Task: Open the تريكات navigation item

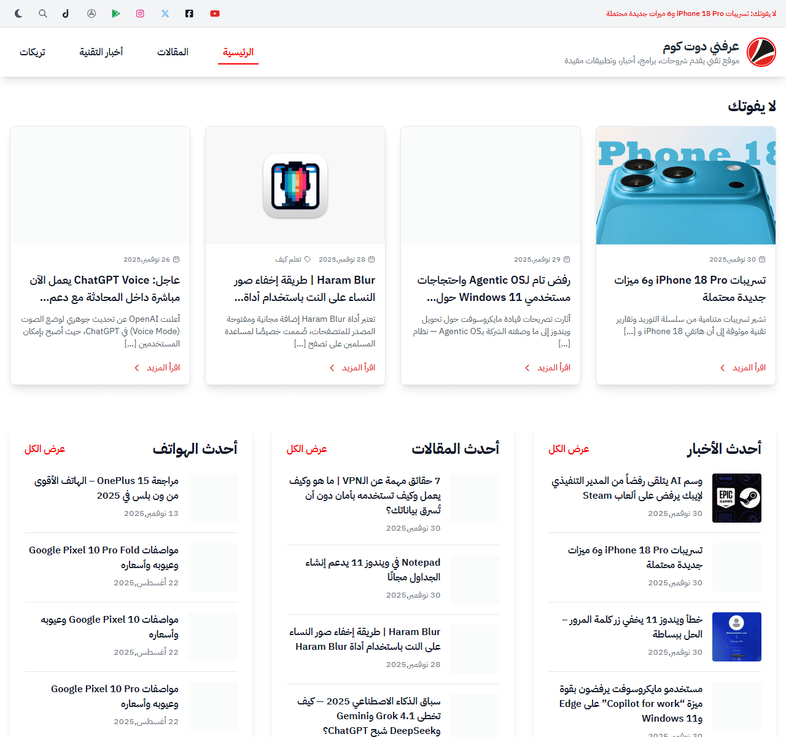Action: [x=33, y=52]
